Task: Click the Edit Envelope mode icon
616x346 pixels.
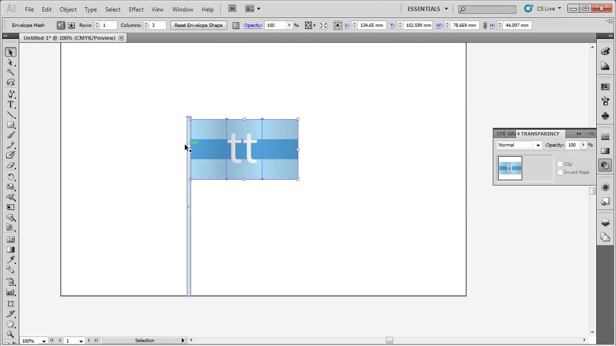Action: point(61,25)
